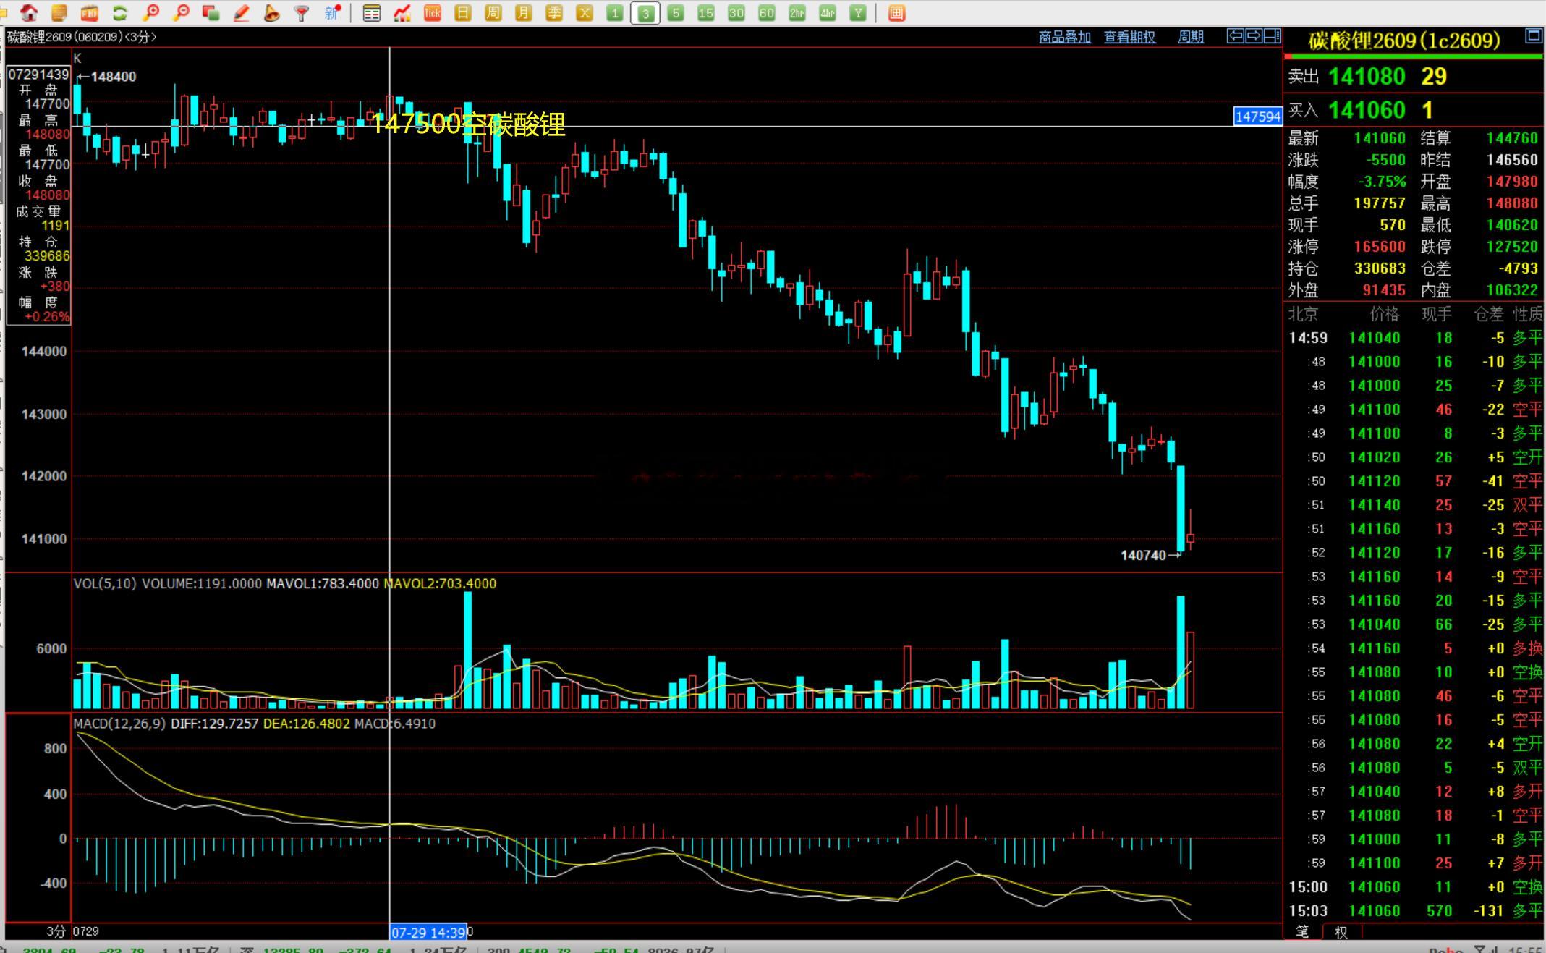The image size is (1546, 953).
Task: Click the 147594 price axis marker
Action: point(1258,116)
